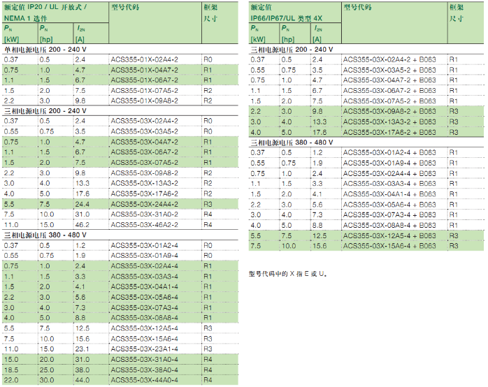Select type code ACS355-03X-24A4-2
This screenshot has height=387, width=488.
click(145, 204)
